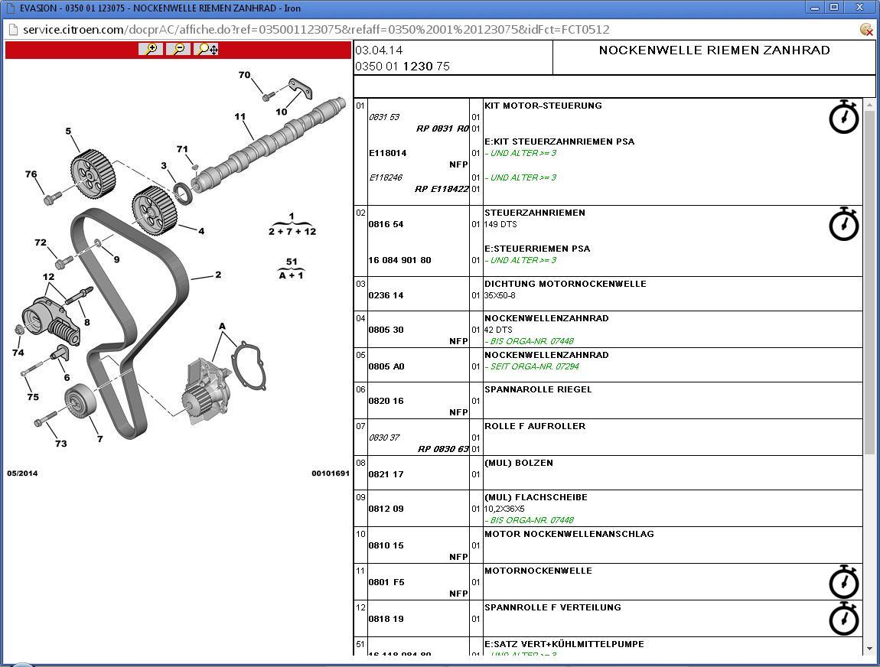The height and width of the screenshot is (667, 880).
Task: Select part number 16 084 901 80
Action: [x=399, y=260]
